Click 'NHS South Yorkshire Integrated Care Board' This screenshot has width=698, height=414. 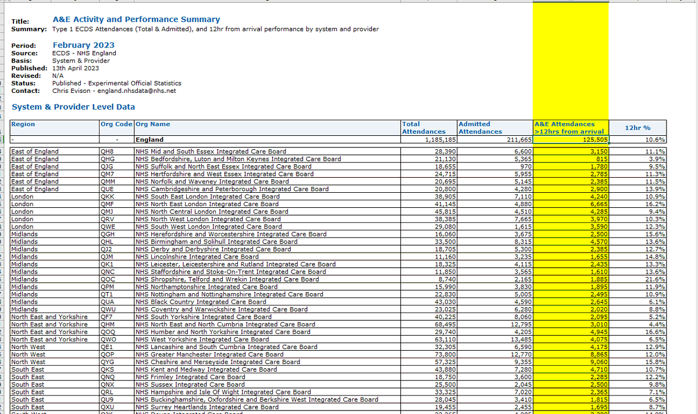268,317
